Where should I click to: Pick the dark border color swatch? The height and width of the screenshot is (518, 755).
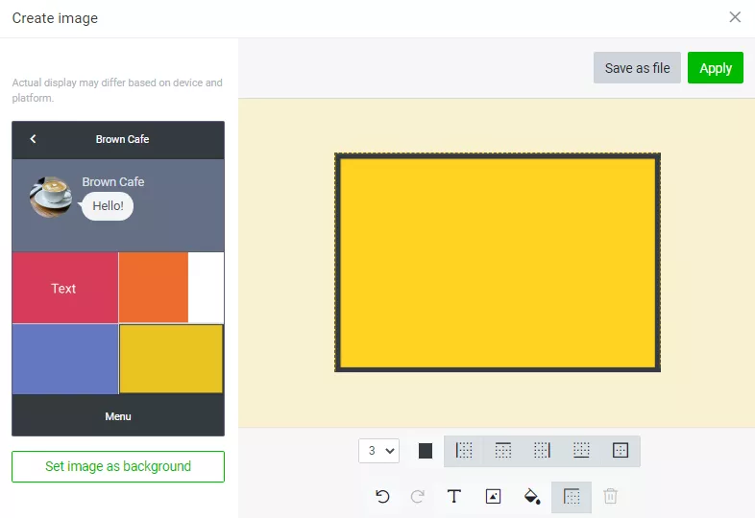click(x=426, y=451)
